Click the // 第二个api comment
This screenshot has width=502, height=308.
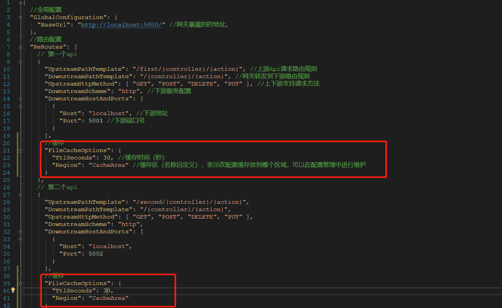click(57, 187)
